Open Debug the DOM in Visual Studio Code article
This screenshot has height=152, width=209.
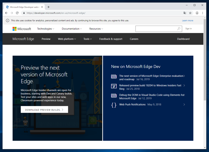tap(152, 97)
